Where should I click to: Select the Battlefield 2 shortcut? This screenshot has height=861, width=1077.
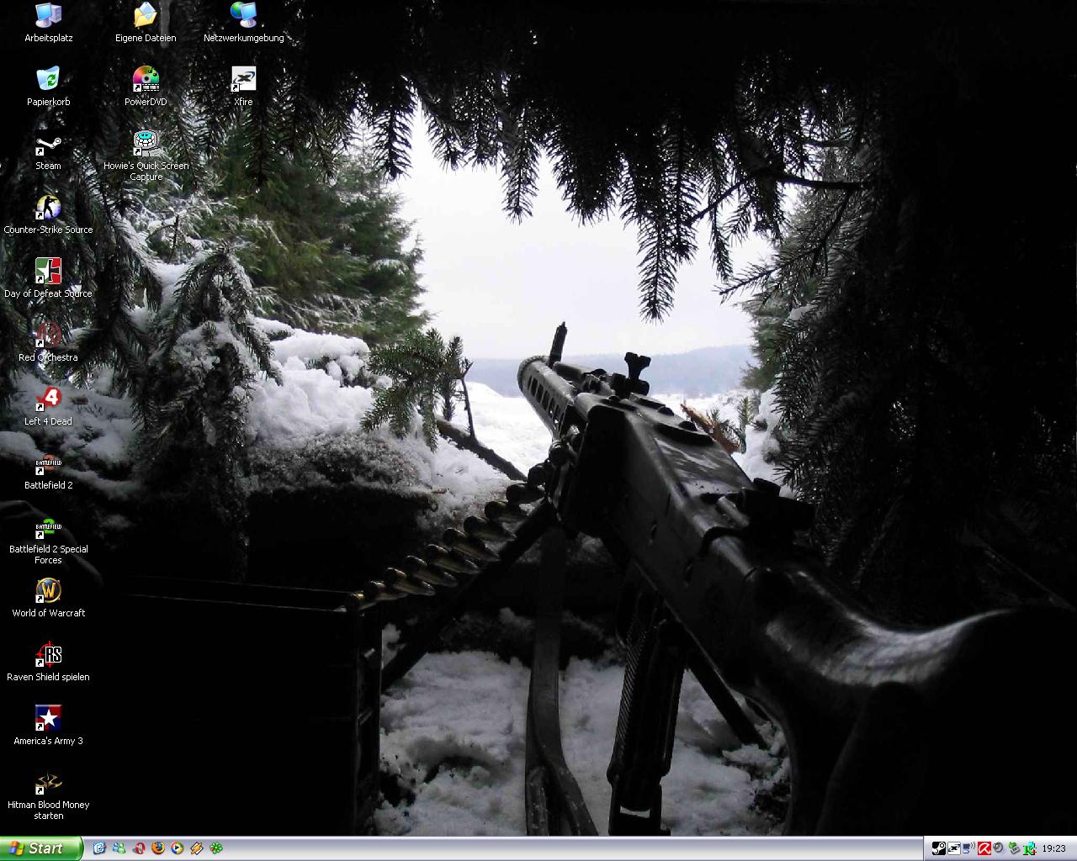[x=49, y=471]
